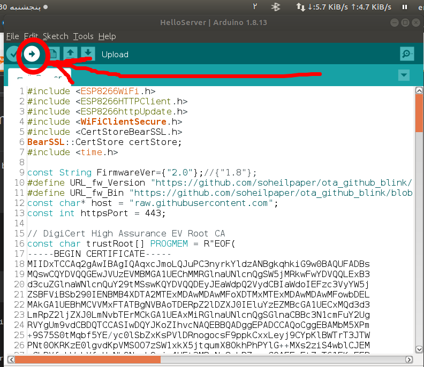The image size is (424, 367).
Task: Click URL_fw_Version define on line 10
Action: [x=219, y=182]
